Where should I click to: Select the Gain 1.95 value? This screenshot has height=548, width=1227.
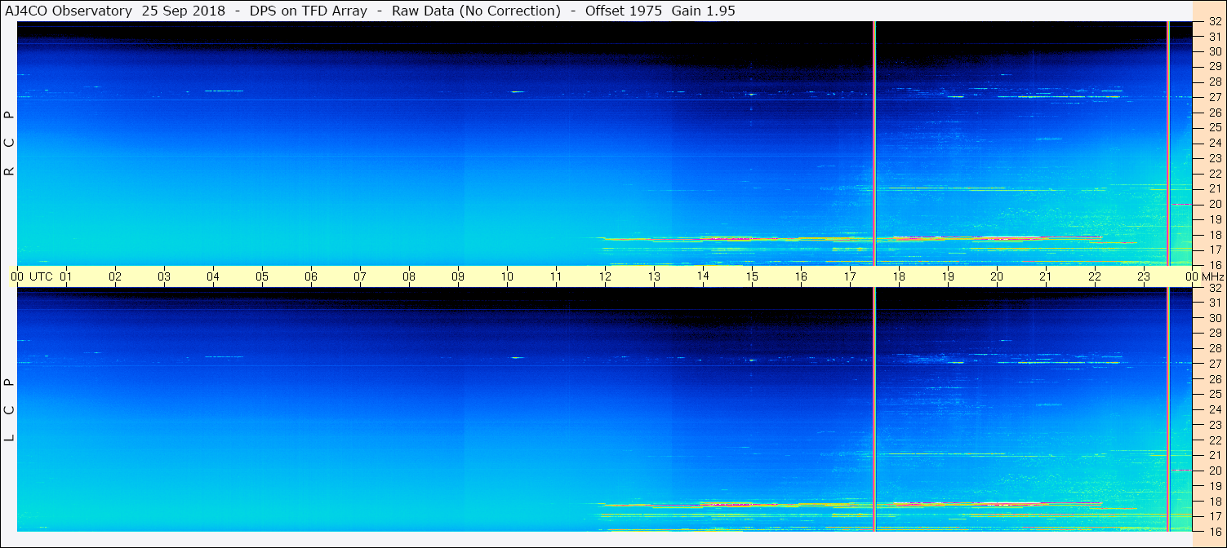(704, 11)
